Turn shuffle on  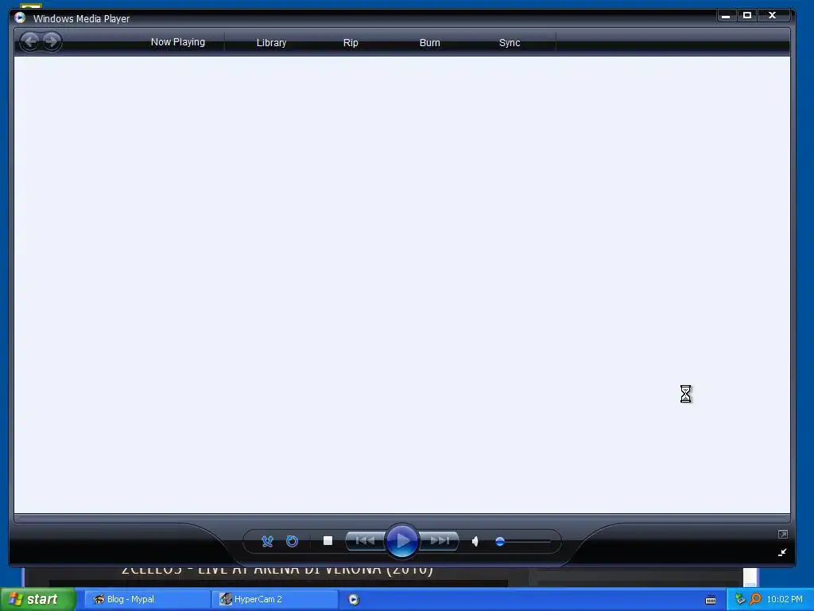267,541
